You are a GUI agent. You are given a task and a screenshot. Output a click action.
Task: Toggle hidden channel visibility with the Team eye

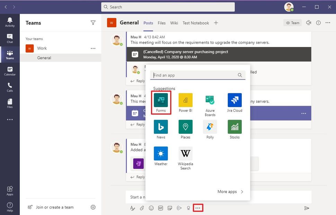292,22
